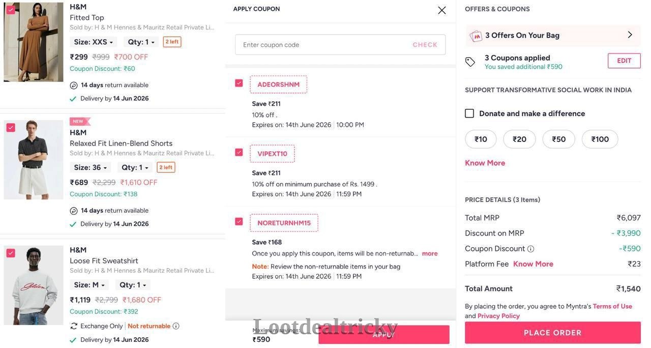651x348 pixels.
Task: Open the Terms of Use link
Action: click(x=612, y=306)
